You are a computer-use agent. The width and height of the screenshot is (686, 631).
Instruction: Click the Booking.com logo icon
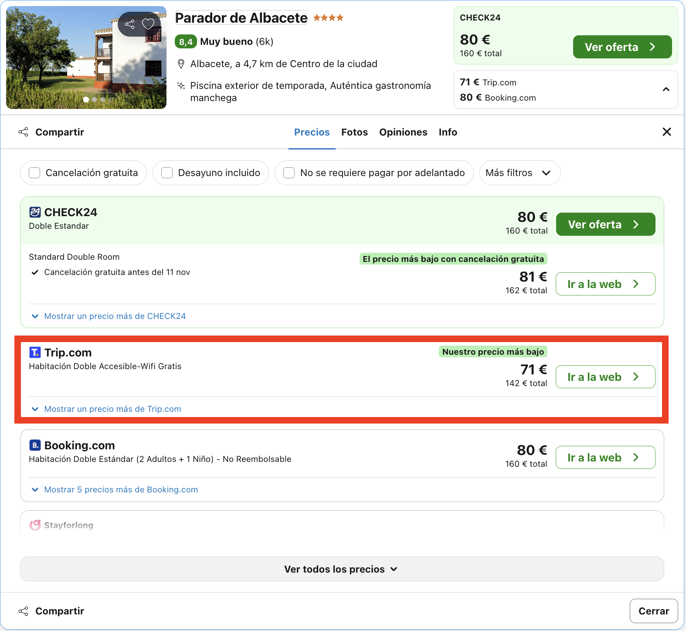(x=35, y=445)
